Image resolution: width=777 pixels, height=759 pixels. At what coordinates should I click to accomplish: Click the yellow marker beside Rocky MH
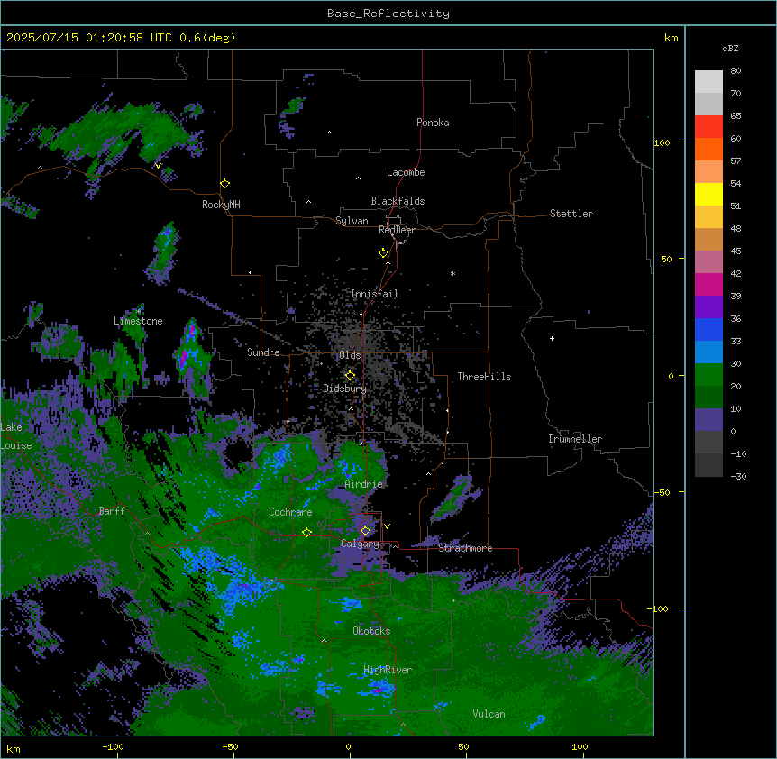pyautogui.click(x=225, y=184)
